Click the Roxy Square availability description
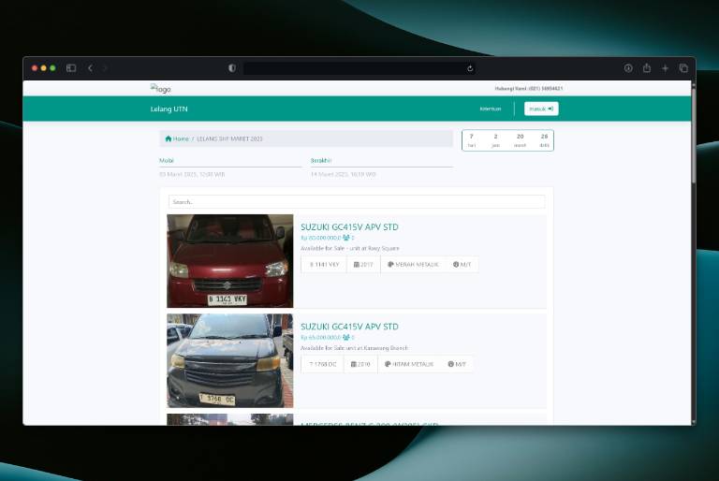This screenshot has height=481, width=719. (350, 249)
